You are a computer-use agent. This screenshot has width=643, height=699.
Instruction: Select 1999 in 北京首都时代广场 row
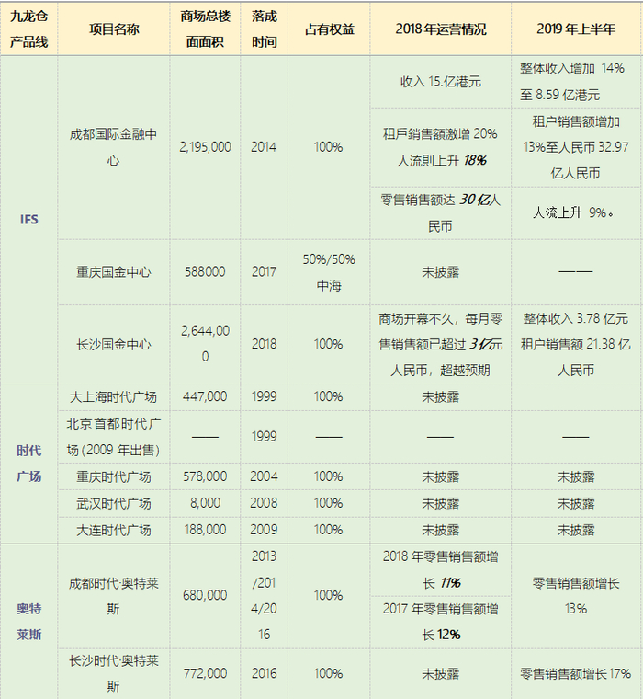pyautogui.click(x=264, y=437)
